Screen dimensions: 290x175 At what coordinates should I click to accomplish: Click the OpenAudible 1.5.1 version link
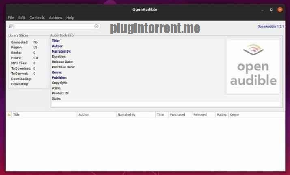click(x=271, y=26)
